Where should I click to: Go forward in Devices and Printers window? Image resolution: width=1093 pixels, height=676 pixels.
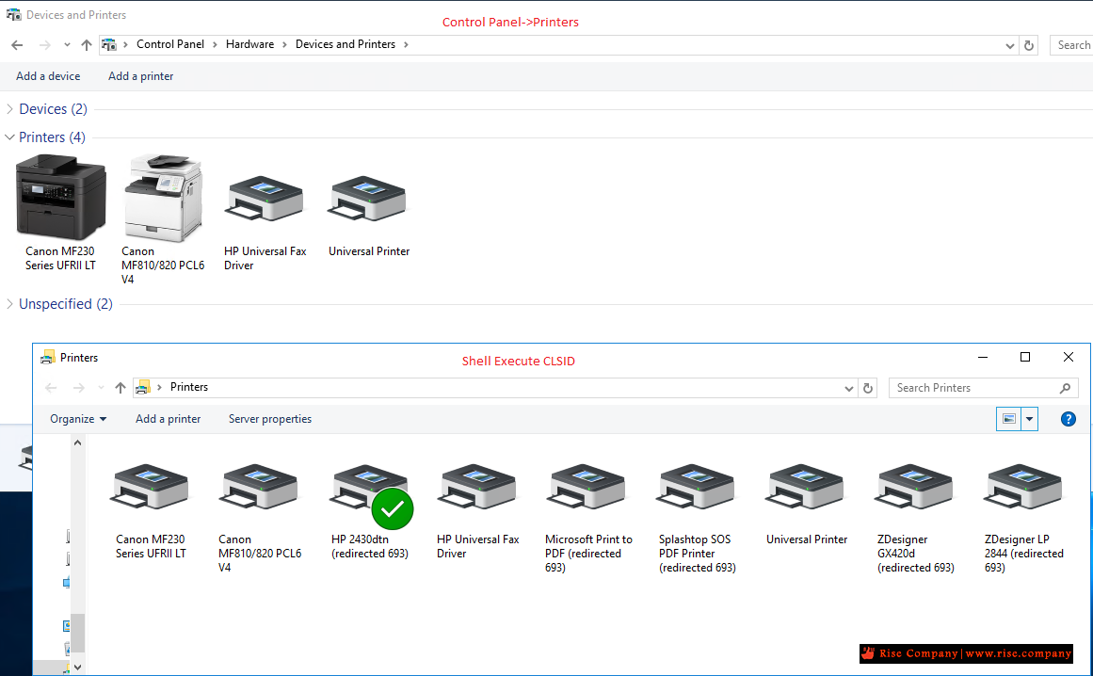coord(44,44)
